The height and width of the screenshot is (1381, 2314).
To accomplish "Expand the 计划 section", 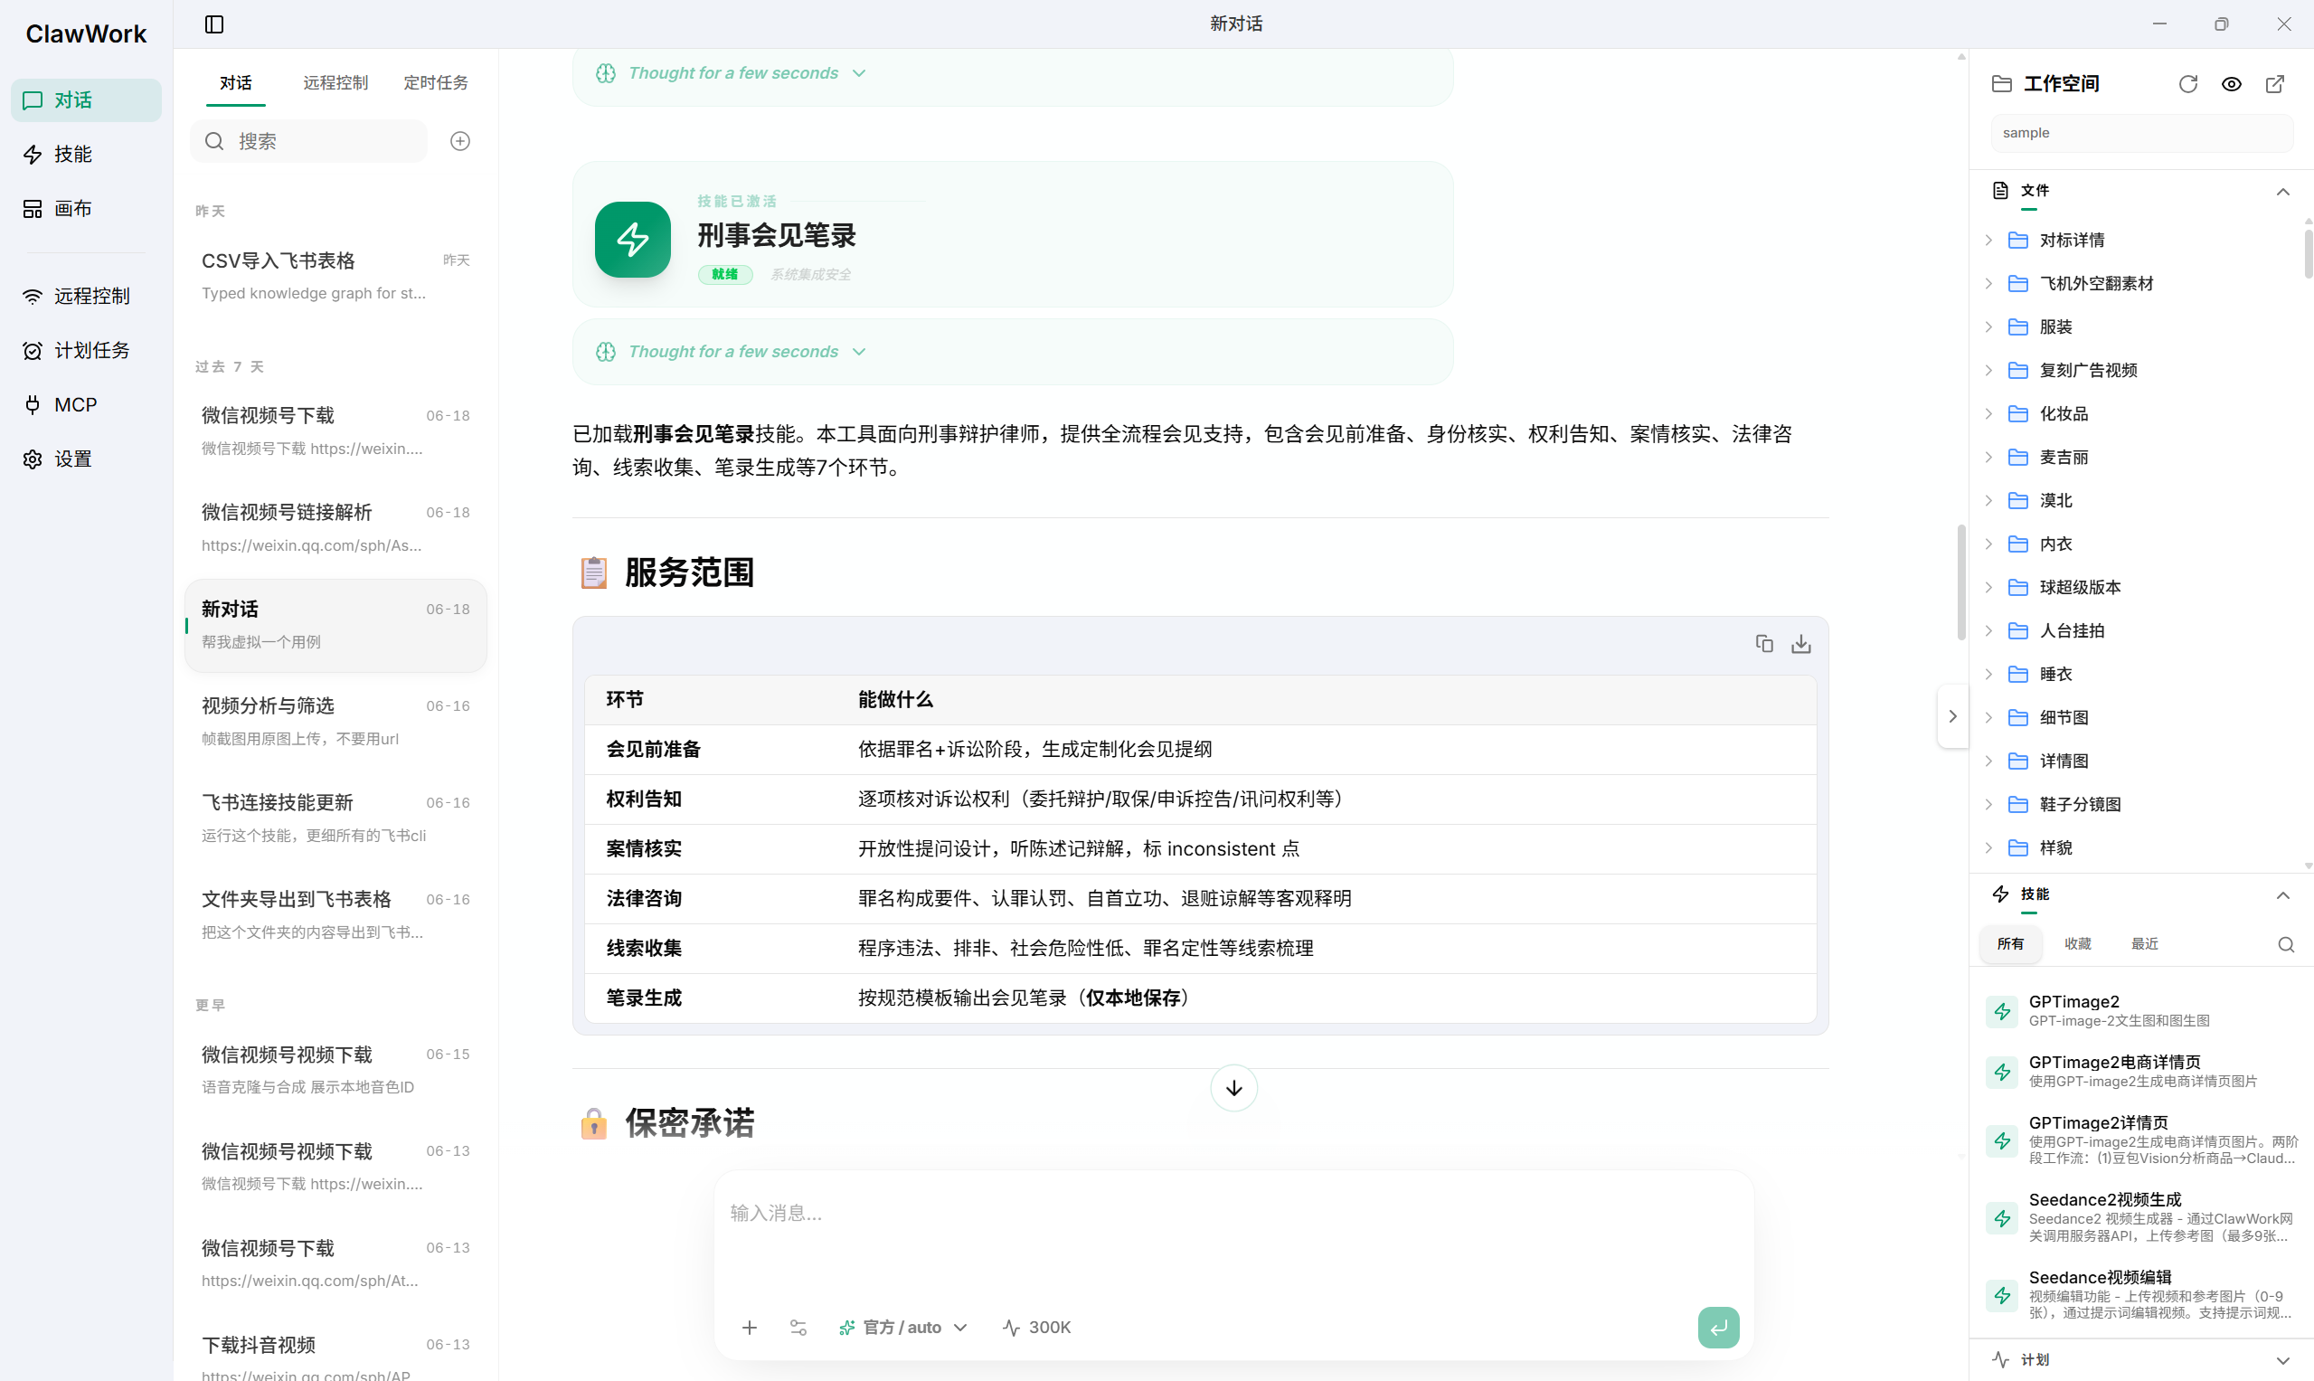I will tap(2282, 1360).
